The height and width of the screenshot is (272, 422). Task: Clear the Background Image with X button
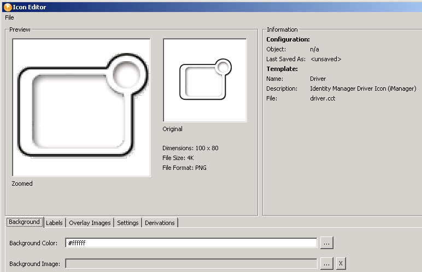point(341,264)
